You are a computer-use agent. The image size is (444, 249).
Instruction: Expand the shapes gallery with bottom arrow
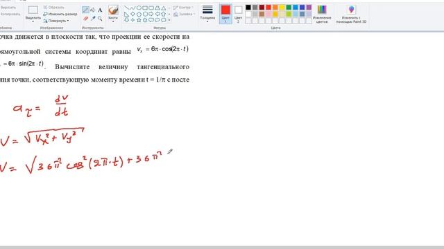pyautogui.click(x=169, y=20)
